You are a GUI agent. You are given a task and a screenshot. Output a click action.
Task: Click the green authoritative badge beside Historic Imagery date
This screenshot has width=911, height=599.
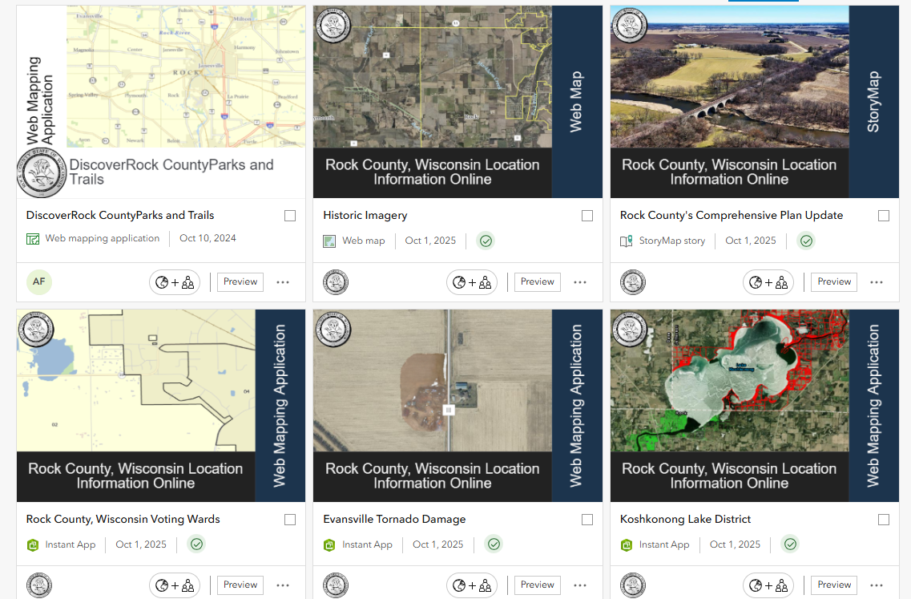tap(486, 241)
